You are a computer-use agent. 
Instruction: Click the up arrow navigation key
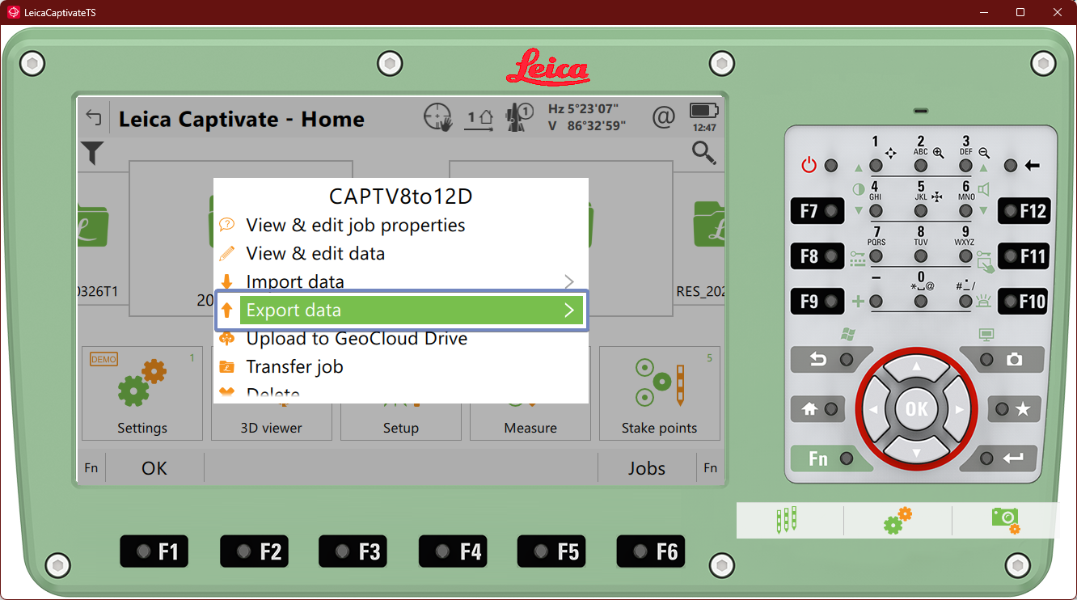[916, 369]
